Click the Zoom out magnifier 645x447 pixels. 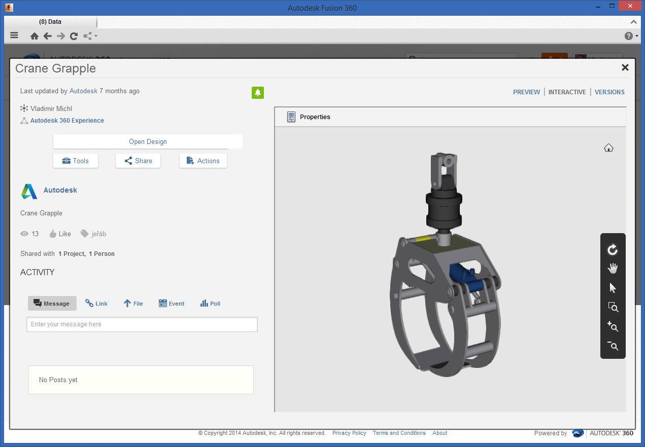(x=613, y=346)
